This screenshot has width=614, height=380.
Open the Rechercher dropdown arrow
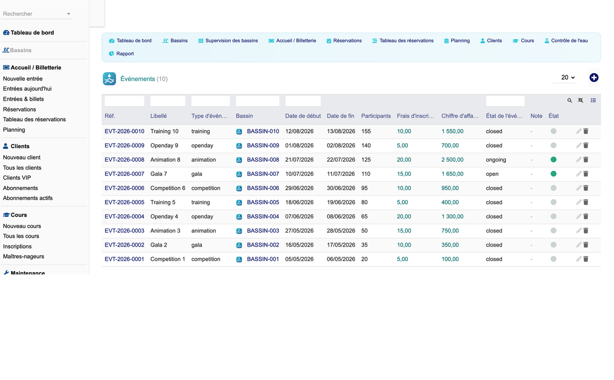click(69, 14)
